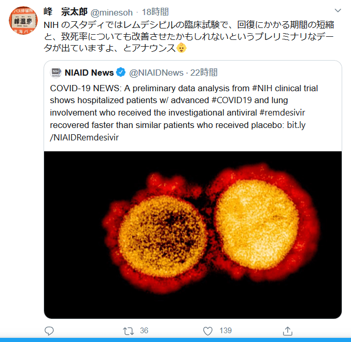Expand the tweet options chevron menu
The width and height of the screenshot is (351, 342).
pos(338,10)
